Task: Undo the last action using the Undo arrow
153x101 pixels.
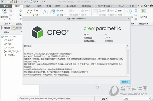Action: (19, 2)
